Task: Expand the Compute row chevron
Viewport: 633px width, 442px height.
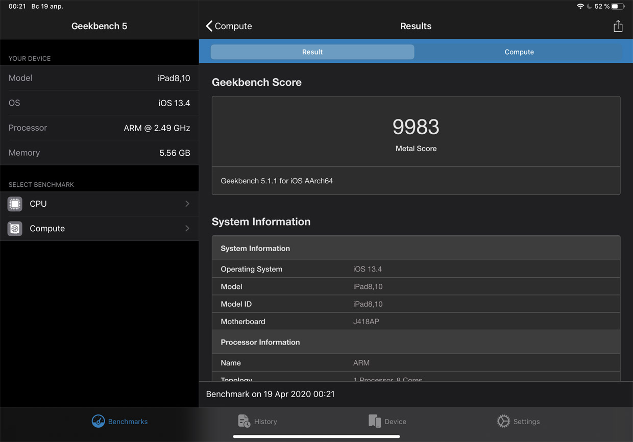Action: pyautogui.click(x=187, y=229)
